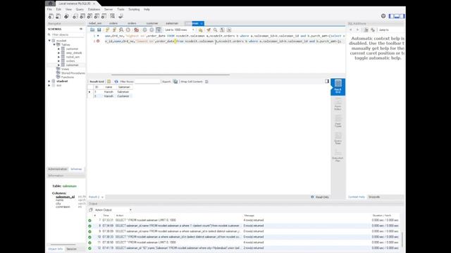Toggle word wrapping in editor
Image resolution: width=451 pixels, height=253 pixels.
[x=229, y=30]
